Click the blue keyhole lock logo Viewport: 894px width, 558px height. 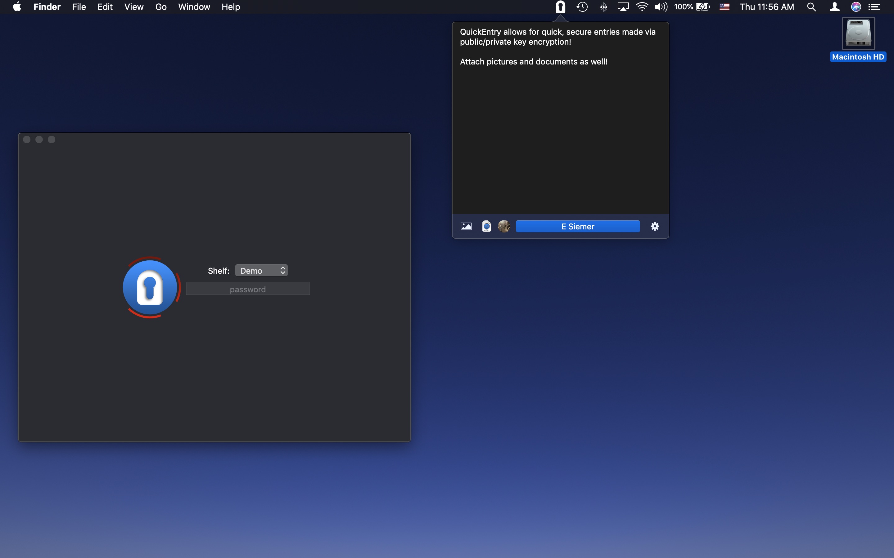tap(150, 287)
